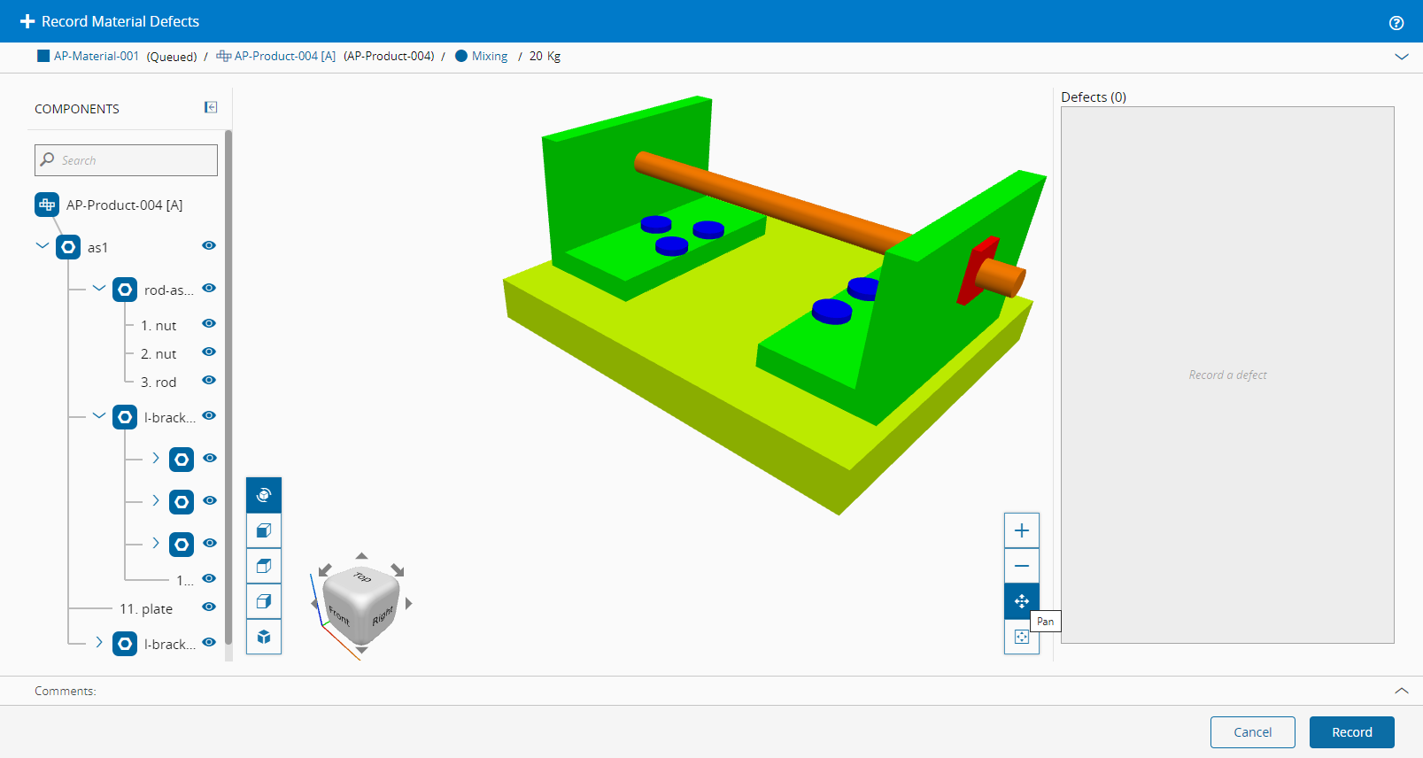Collapse the as1 tree node
Viewport: 1423px width, 758px height.
pyautogui.click(x=42, y=245)
